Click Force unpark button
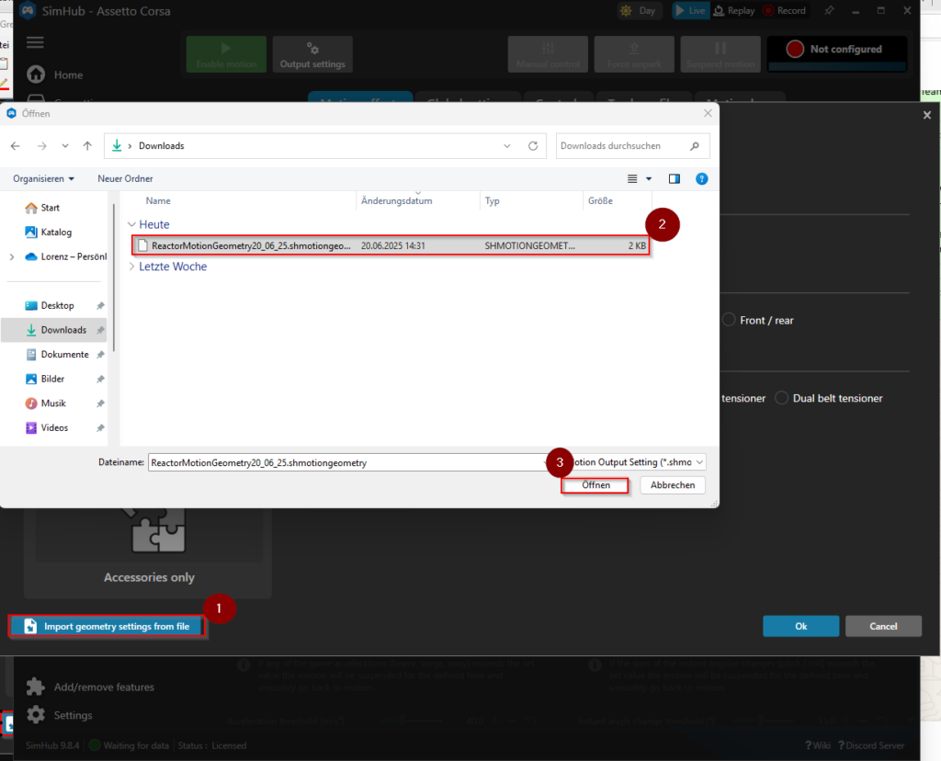This screenshot has width=941, height=761. tap(634, 54)
